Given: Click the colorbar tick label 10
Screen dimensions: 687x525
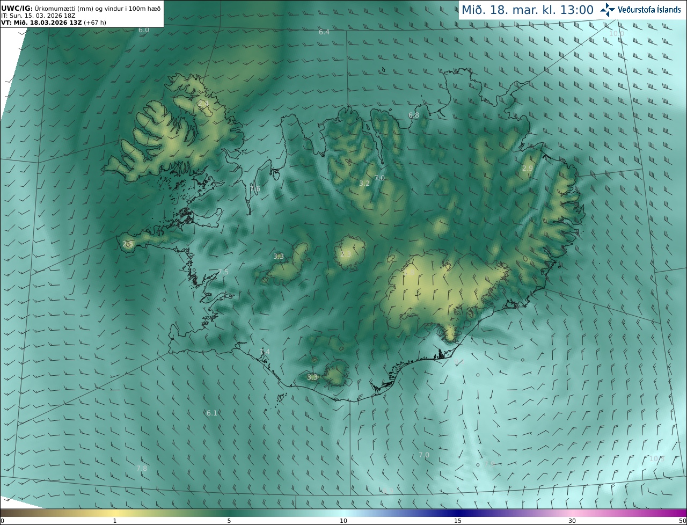Looking at the screenshot, I should point(343,521).
